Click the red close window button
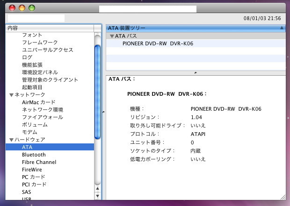The width and height of the screenshot is (290, 206). [x=12, y=8]
